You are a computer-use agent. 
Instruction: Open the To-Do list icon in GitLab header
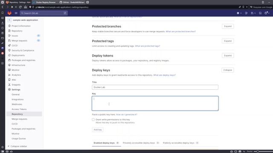click(x=260, y=13)
